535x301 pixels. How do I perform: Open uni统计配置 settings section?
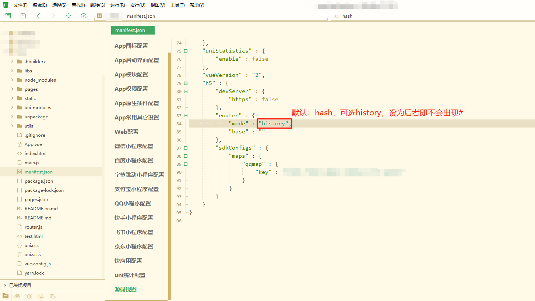coord(130,275)
